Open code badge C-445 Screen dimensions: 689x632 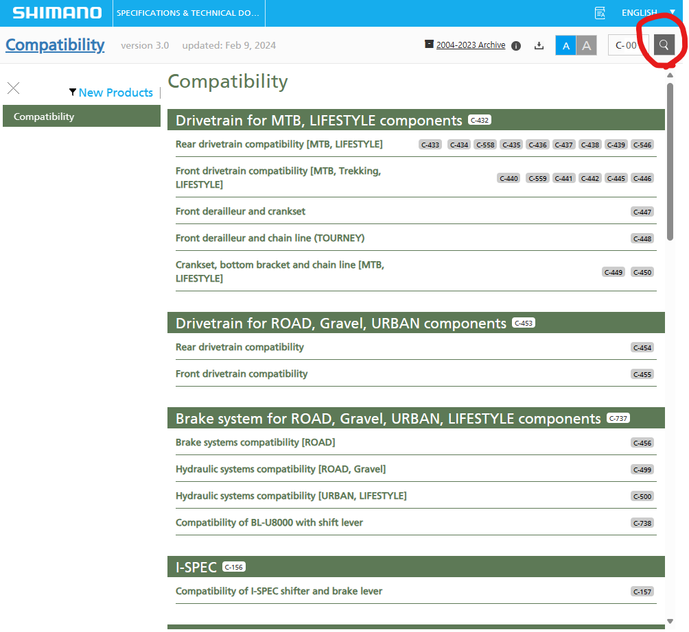[x=616, y=178]
